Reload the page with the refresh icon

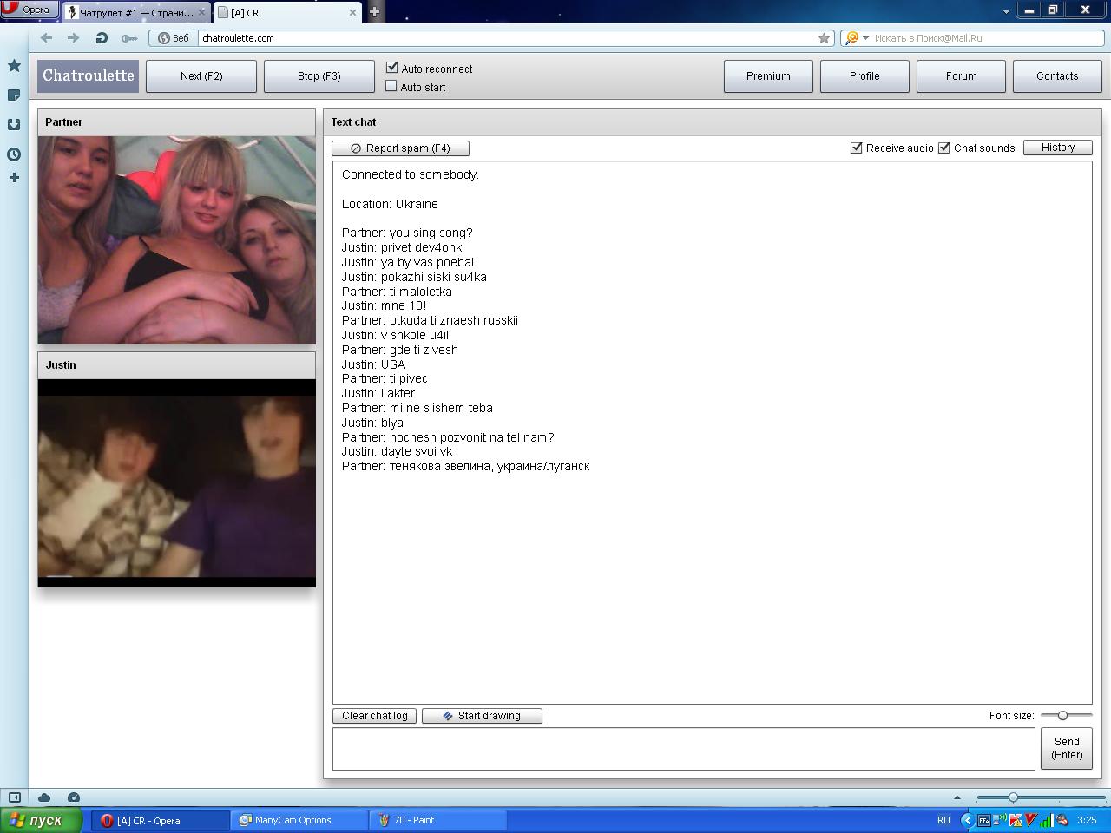[102, 38]
